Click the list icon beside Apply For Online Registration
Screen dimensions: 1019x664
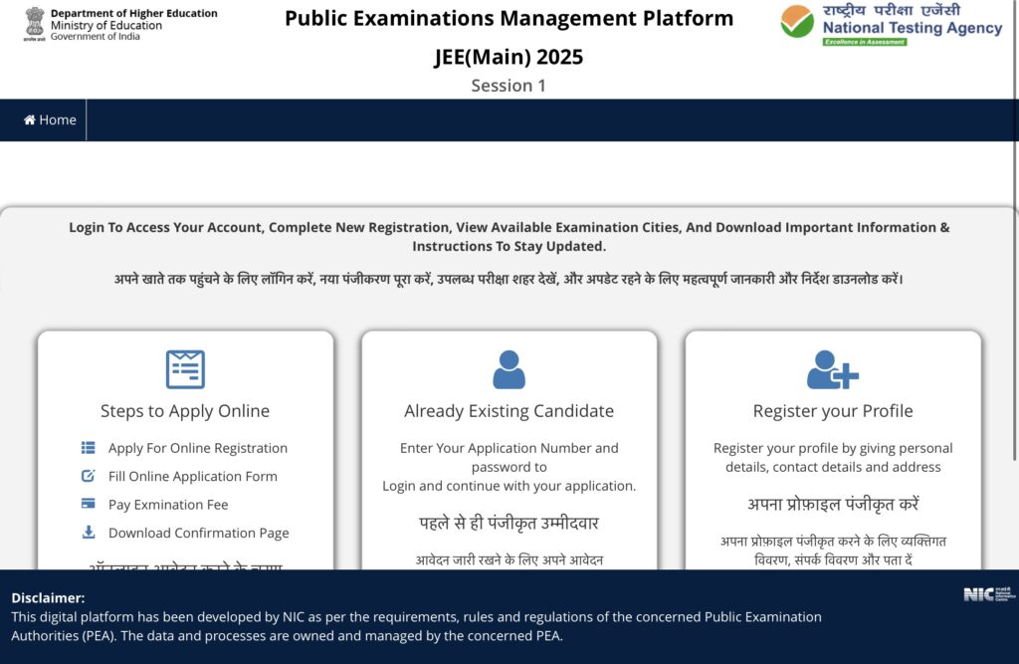click(89, 447)
